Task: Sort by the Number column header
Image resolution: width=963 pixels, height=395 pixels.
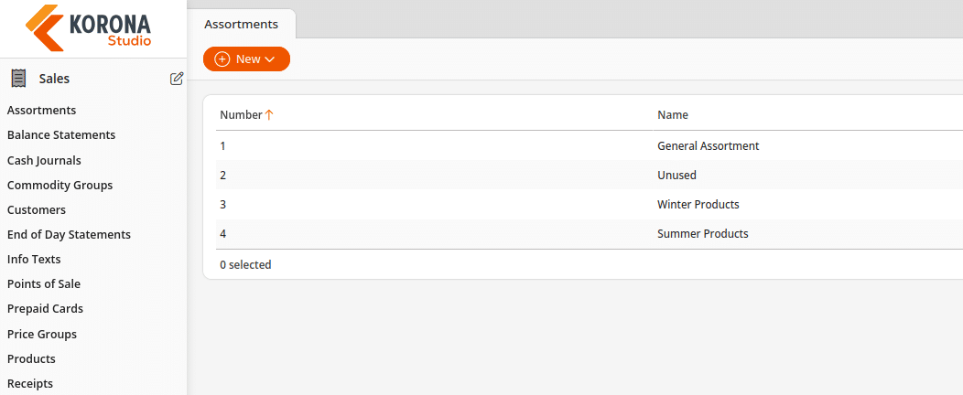Action: point(241,114)
